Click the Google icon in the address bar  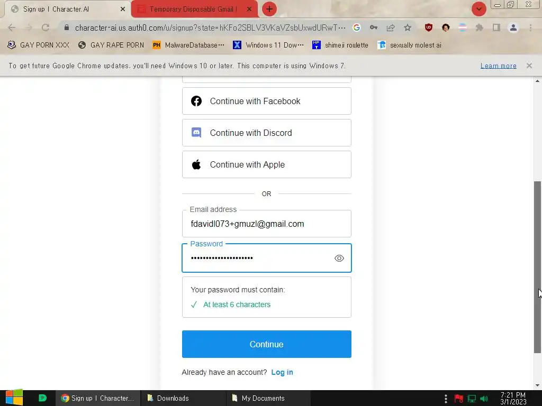pyautogui.click(x=357, y=27)
